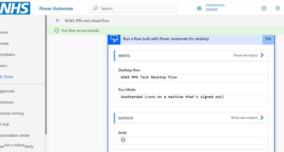Open the VN191 environment picker

(212, 10)
